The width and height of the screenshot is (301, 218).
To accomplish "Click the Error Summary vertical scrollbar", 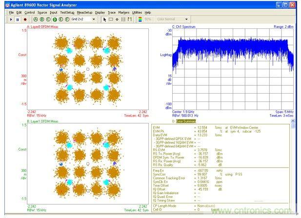I will 293,166.
